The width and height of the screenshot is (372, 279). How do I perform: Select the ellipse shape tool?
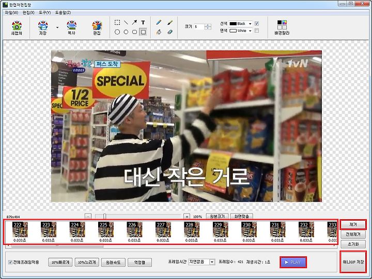pos(126,32)
